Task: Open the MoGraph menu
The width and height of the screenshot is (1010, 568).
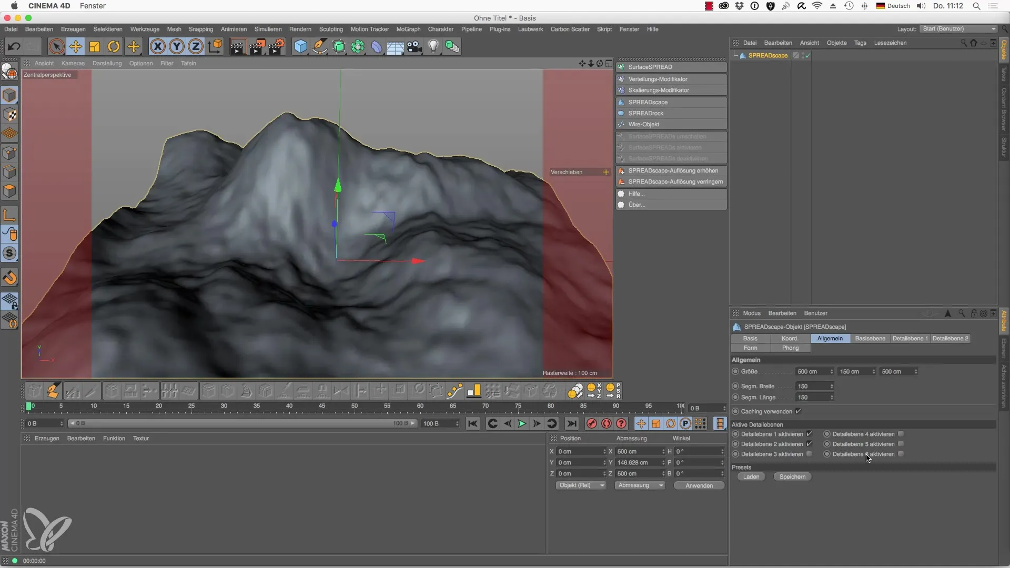Action: (x=408, y=29)
